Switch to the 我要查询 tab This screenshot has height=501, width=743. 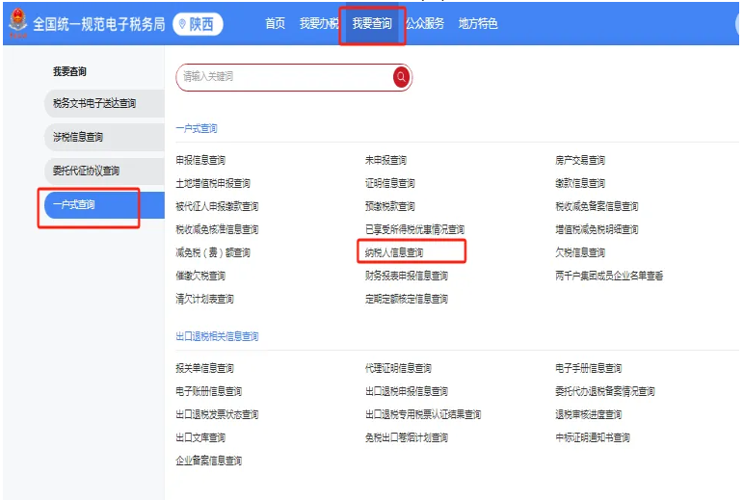pos(372,24)
